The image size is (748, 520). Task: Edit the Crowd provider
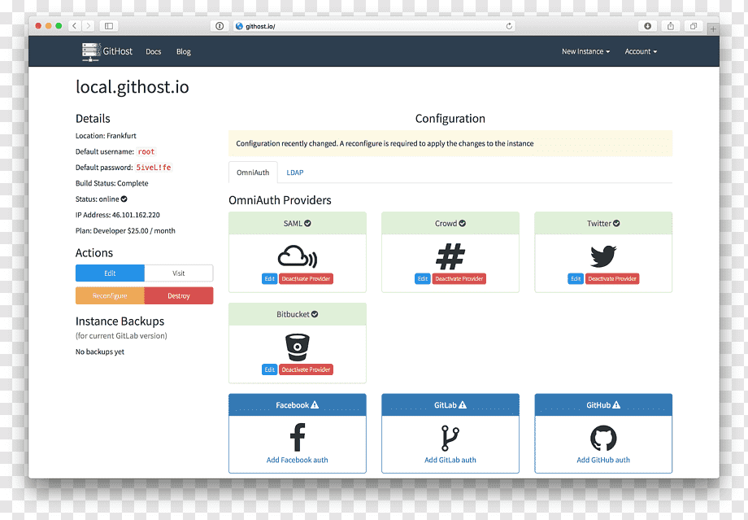click(x=423, y=279)
